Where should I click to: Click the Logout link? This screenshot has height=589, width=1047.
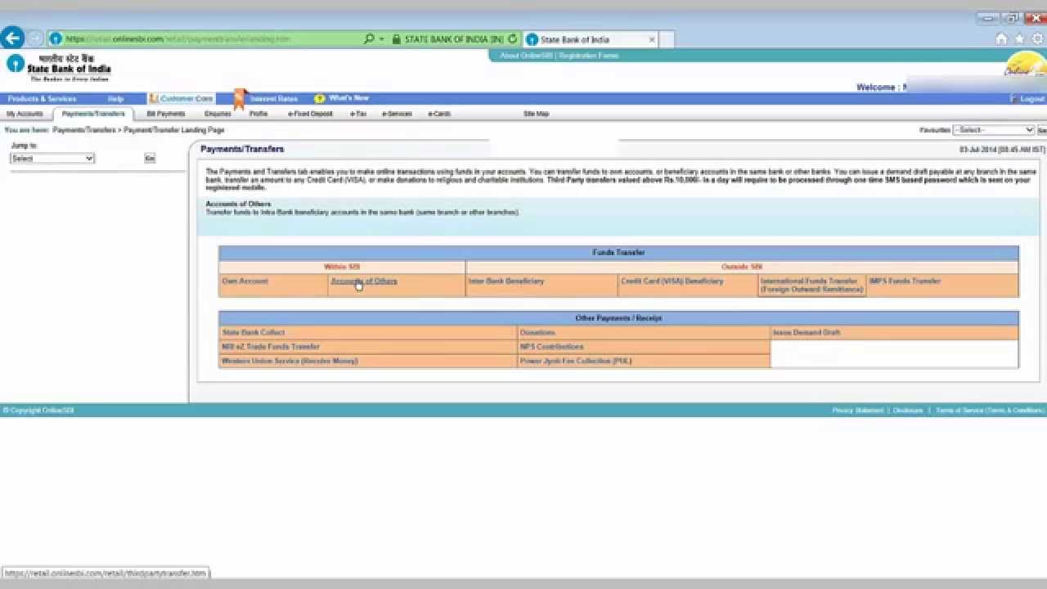pos(1031,99)
